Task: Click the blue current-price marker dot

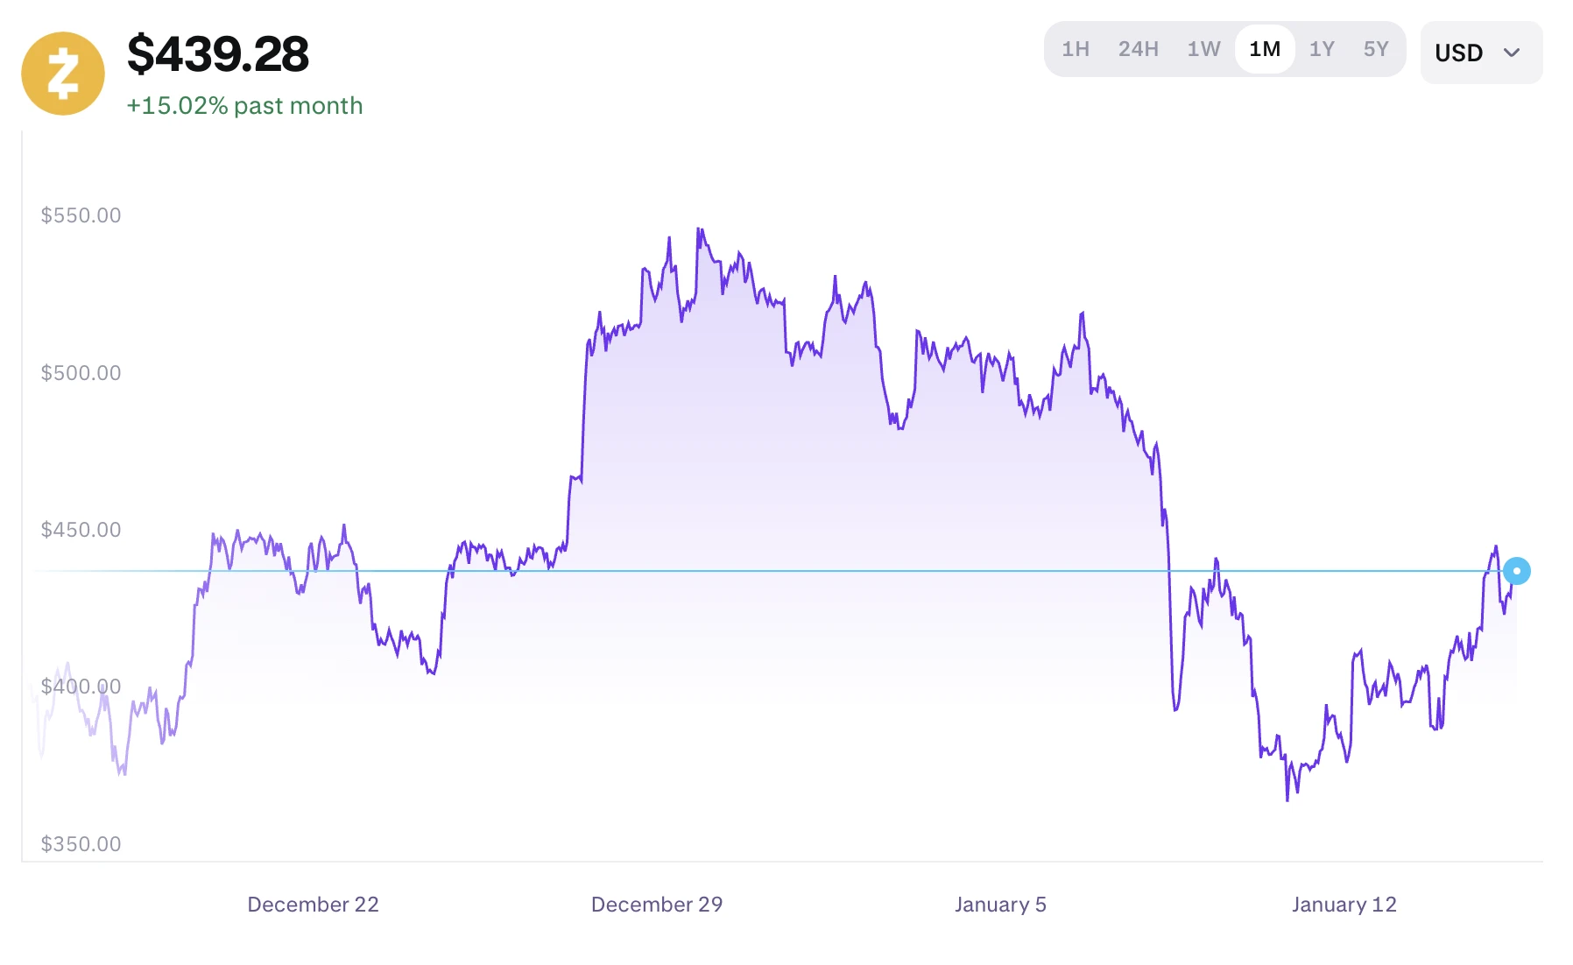Action: click(x=1516, y=571)
